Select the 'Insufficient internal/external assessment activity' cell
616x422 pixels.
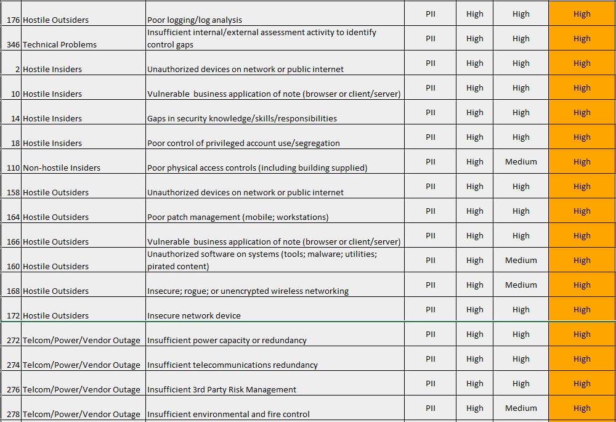coord(275,38)
